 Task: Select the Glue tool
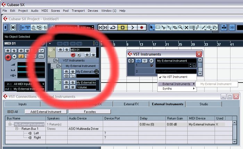pos(169,28)
